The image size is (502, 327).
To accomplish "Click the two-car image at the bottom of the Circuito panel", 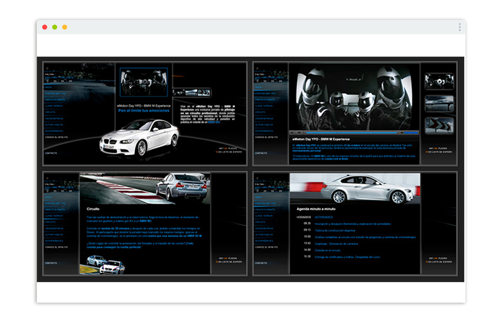I will 102,265.
